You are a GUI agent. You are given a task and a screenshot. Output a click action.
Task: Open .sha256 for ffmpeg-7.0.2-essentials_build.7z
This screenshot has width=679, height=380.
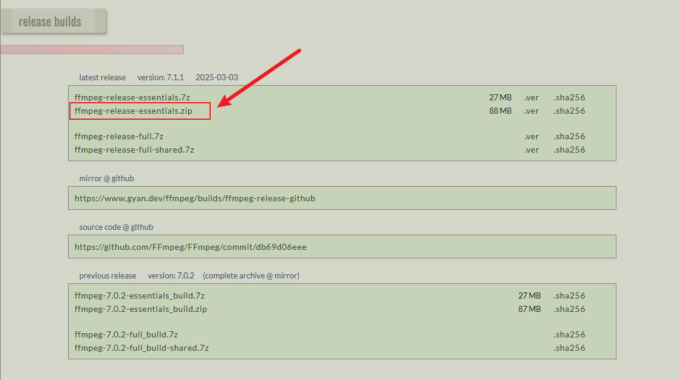(569, 295)
